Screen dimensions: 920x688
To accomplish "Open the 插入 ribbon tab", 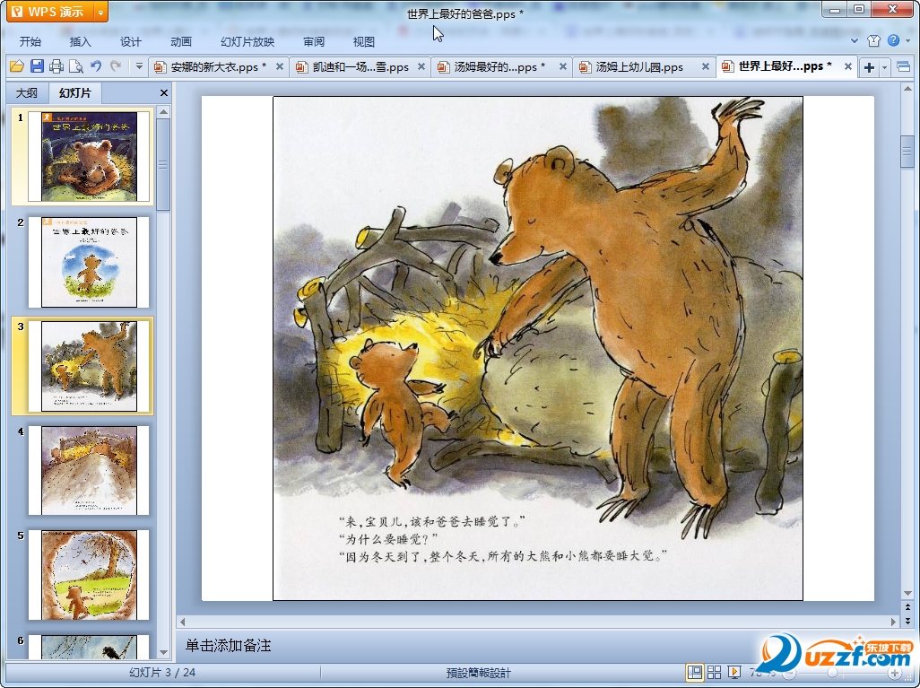I will (x=81, y=41).
